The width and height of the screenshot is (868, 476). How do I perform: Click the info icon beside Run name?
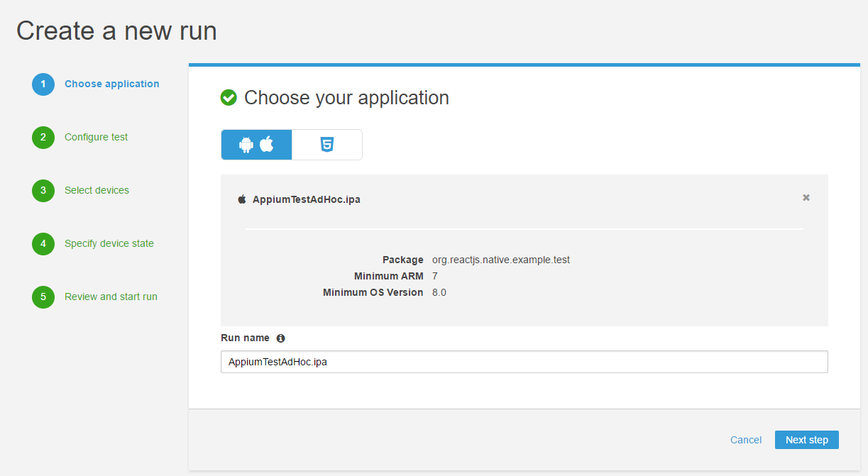(280, 338)
